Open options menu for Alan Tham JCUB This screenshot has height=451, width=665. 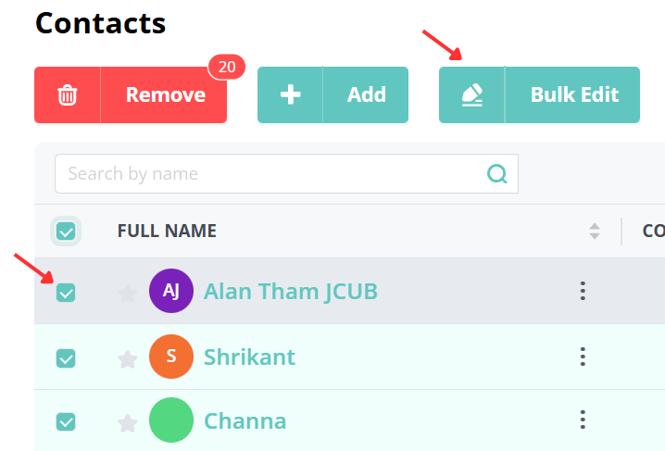pyautogui.click(x=583, y=292)
